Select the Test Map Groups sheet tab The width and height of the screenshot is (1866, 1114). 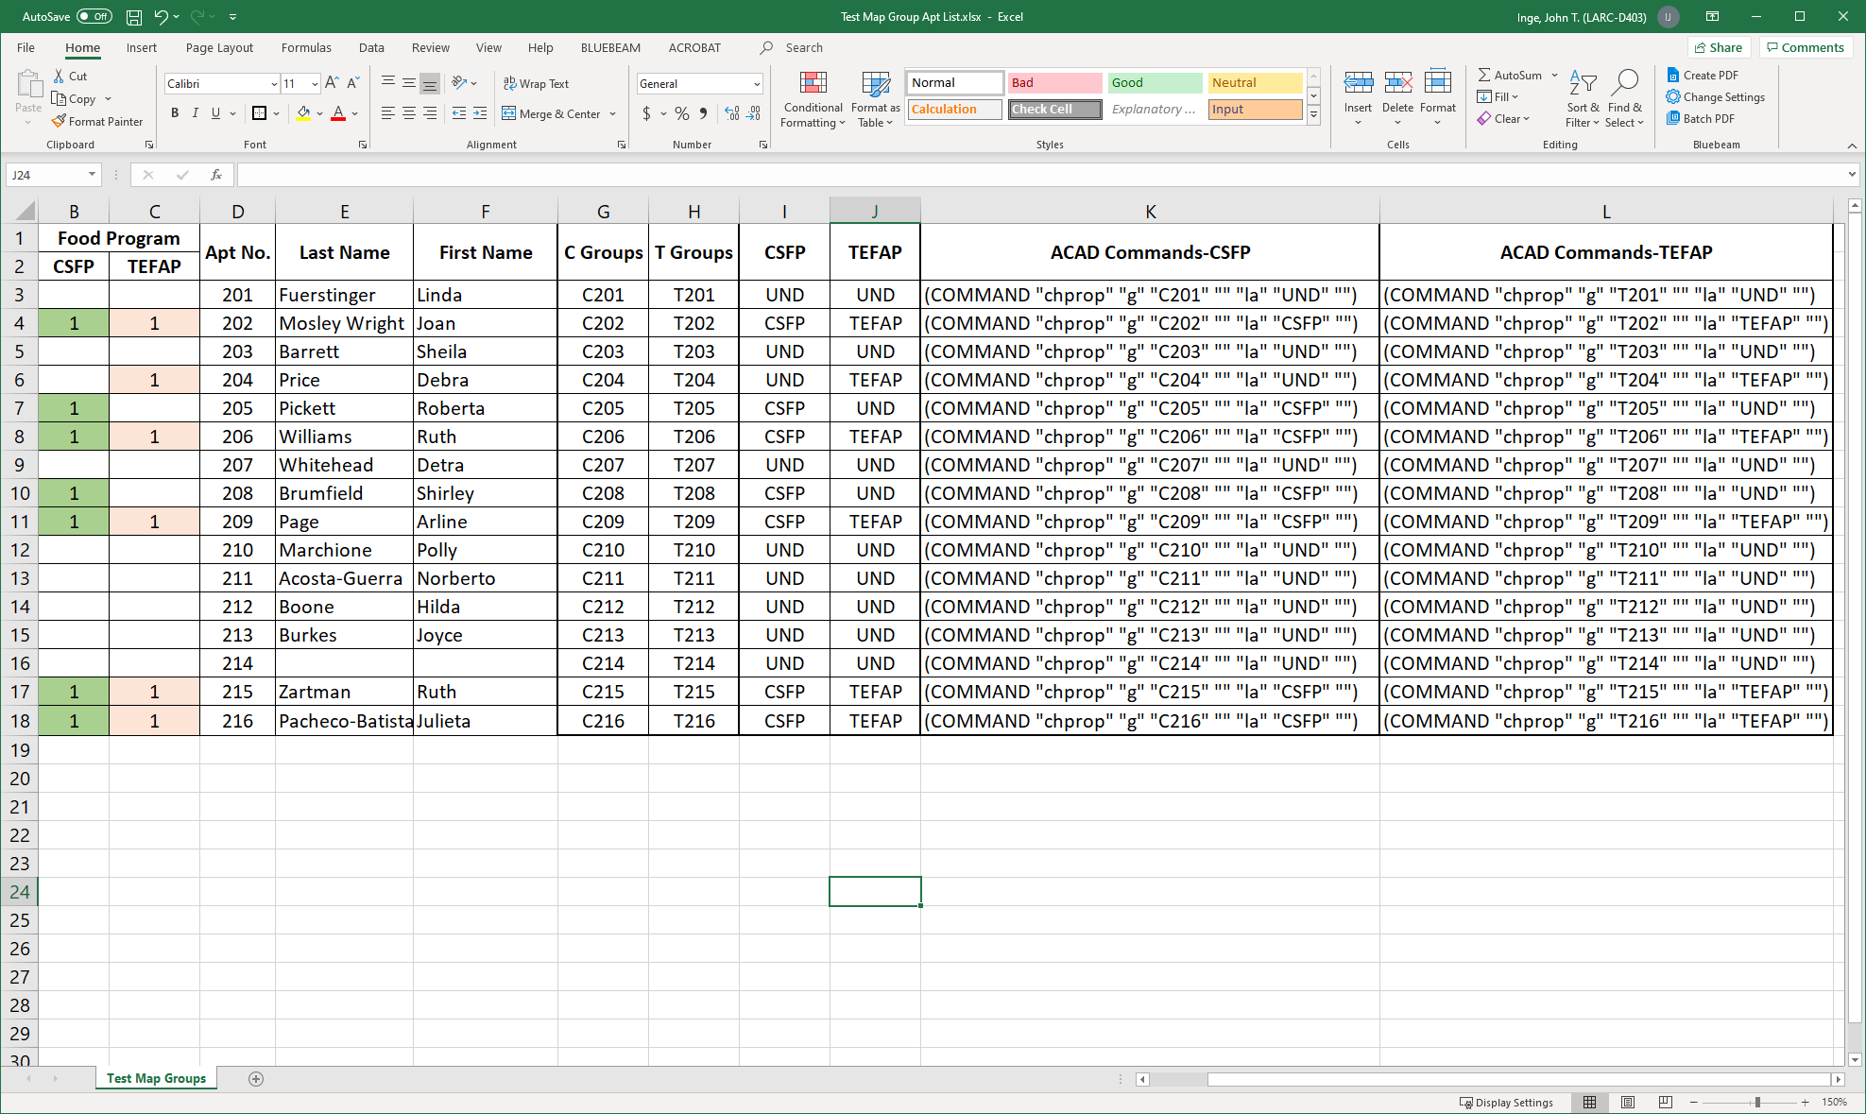point(155,1078)
